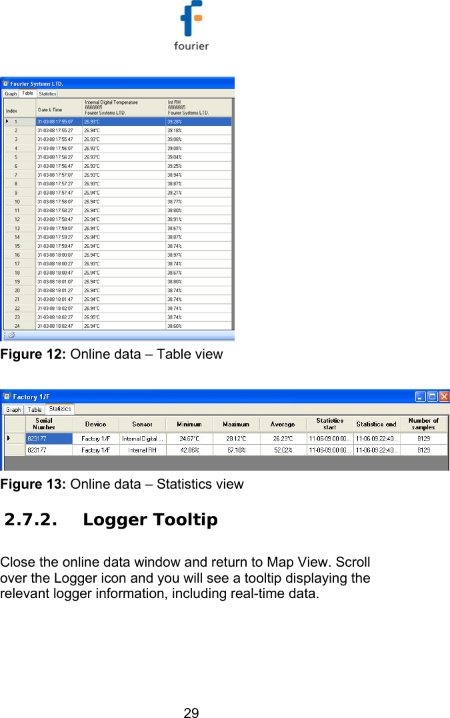The image size is (450, 718).
Task: Click the Index column header
Action: (x=20, y=108)
